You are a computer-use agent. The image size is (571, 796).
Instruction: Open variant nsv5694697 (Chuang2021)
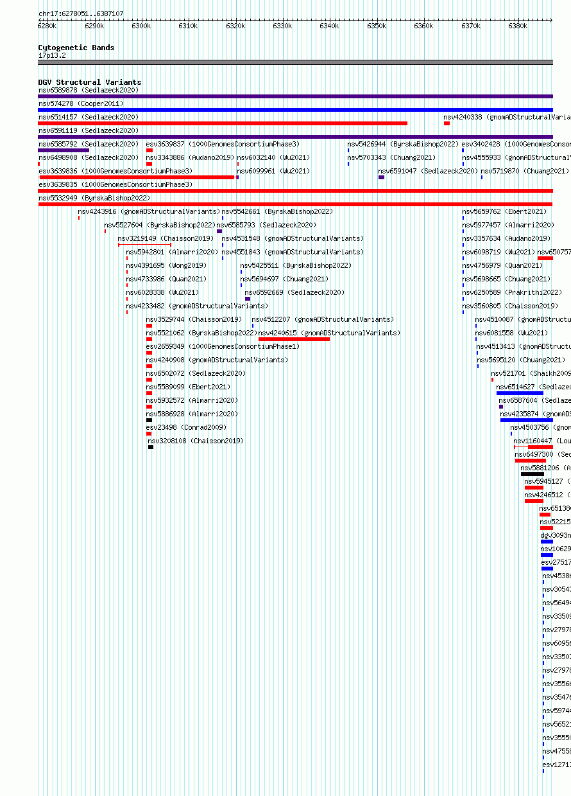pyautogui.click(x=284, y=279)
